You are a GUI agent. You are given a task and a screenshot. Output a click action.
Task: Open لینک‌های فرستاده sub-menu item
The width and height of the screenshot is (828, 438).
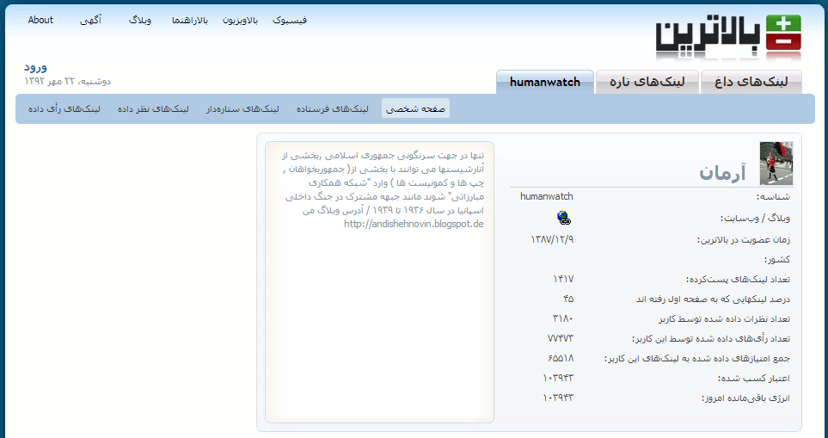point(333,109)
